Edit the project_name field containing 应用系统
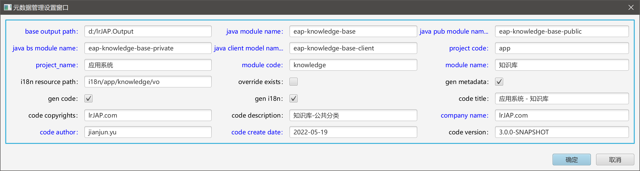This screenshot has height=171, width=640. [148, 65]
